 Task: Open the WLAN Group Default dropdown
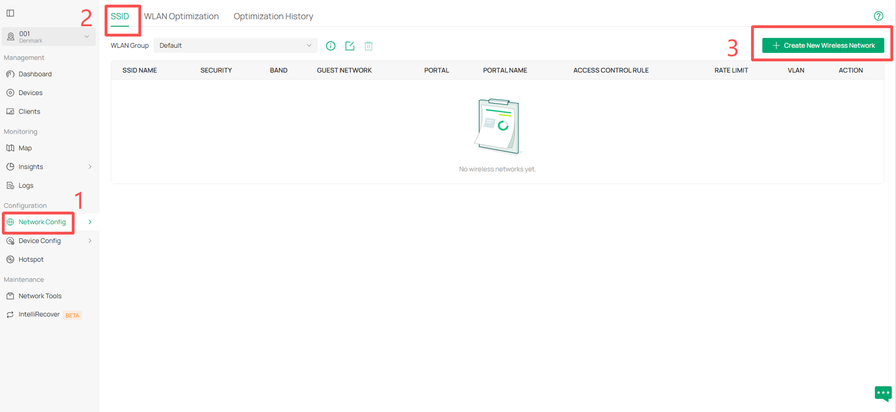tap(235, 46)
